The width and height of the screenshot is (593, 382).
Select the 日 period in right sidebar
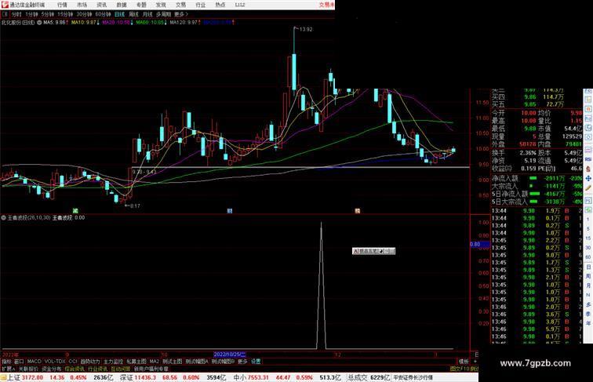coord(588,267)
